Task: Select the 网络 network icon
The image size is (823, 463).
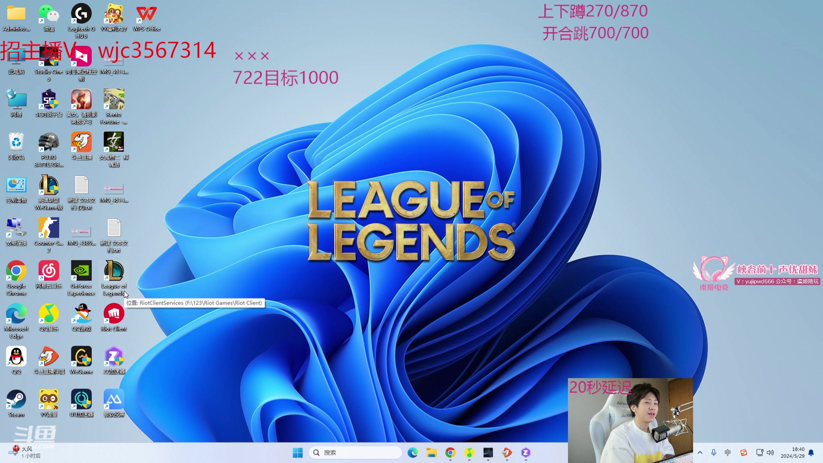Action: click(x=16, y=103)
